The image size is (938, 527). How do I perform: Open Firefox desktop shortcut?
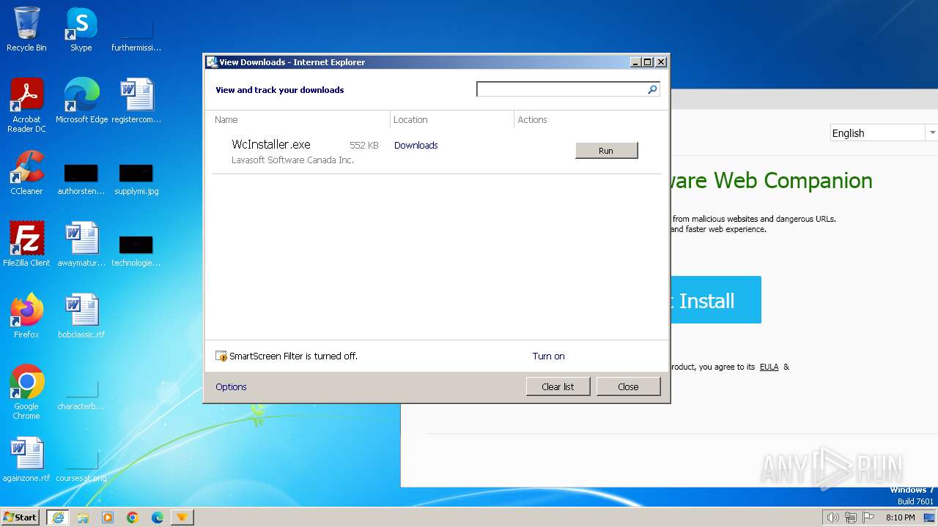click(x=26, y=315)
